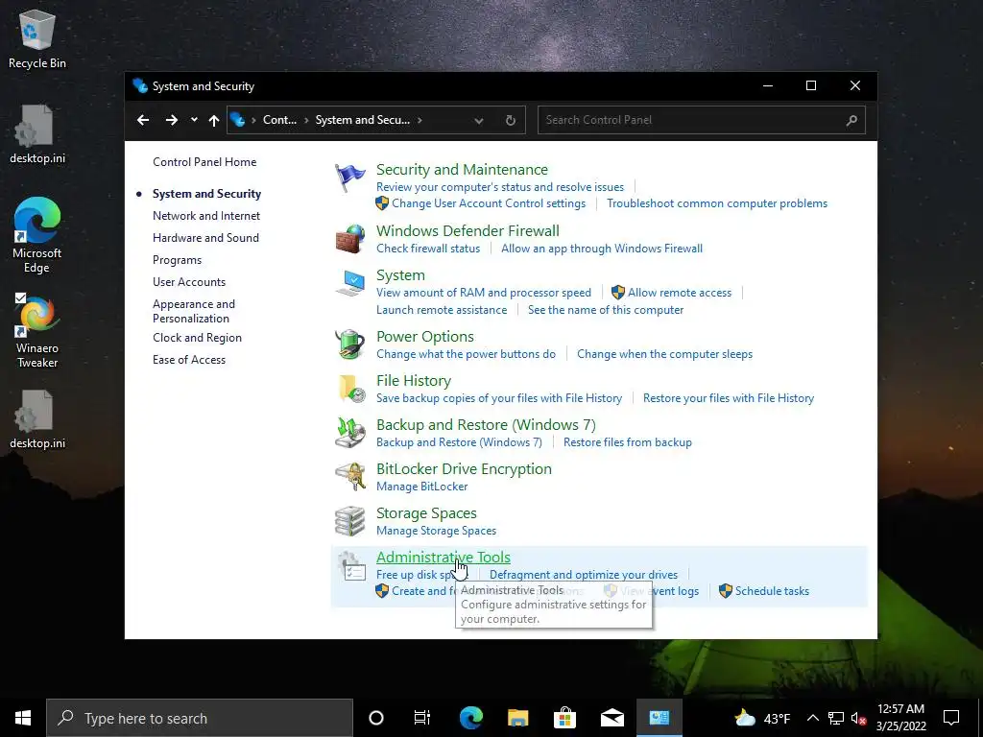Click the taskbar Type here to search box
This screenshot has height=737, width=983.
pyautogui.click(x=200, y=718)
